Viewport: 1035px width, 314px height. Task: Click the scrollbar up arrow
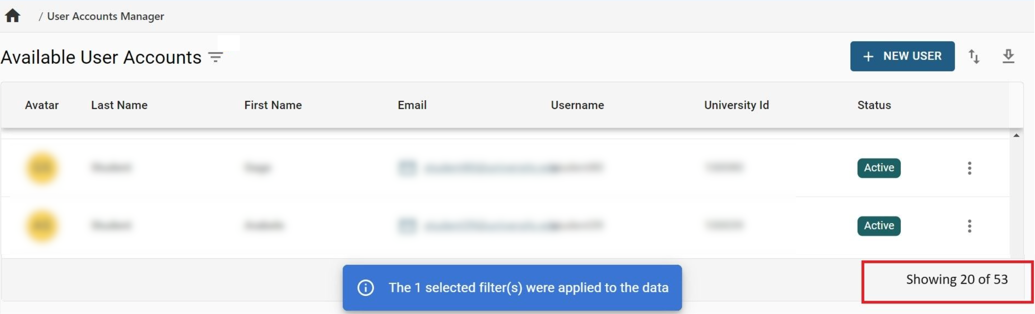tap(1016, 135)
